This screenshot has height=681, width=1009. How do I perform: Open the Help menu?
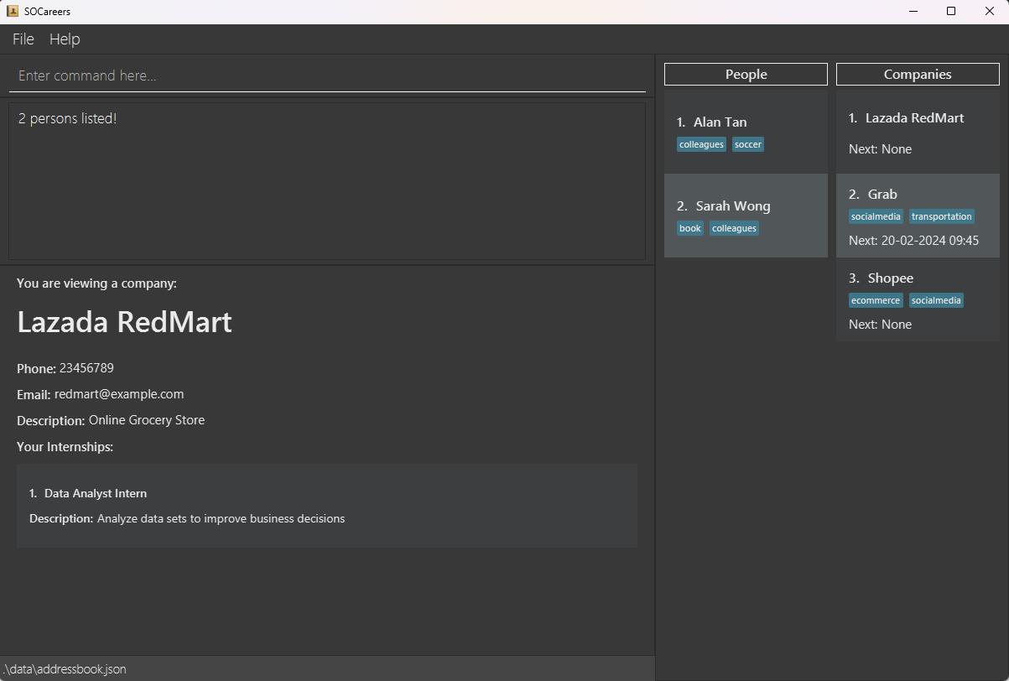65,39
